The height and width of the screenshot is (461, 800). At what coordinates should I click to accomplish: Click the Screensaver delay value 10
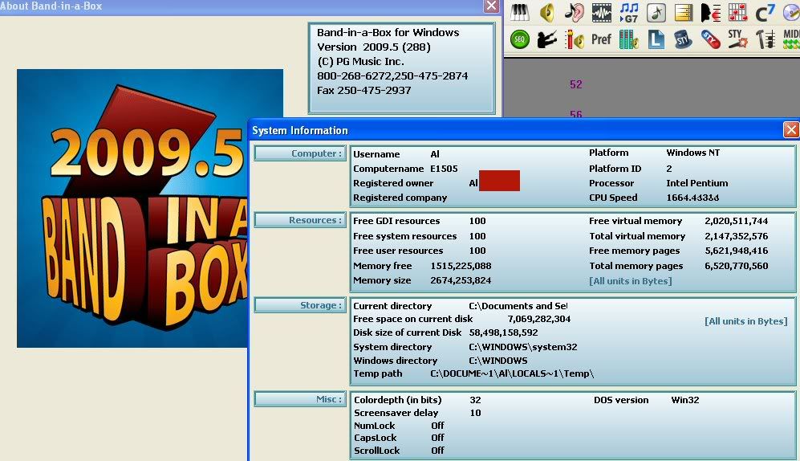[x=476, y=413]
